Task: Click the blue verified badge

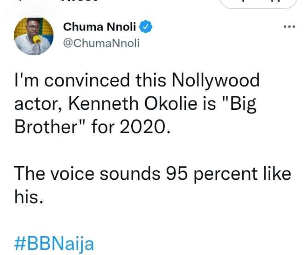Action: pyautogui.click(x=146, y=27)
